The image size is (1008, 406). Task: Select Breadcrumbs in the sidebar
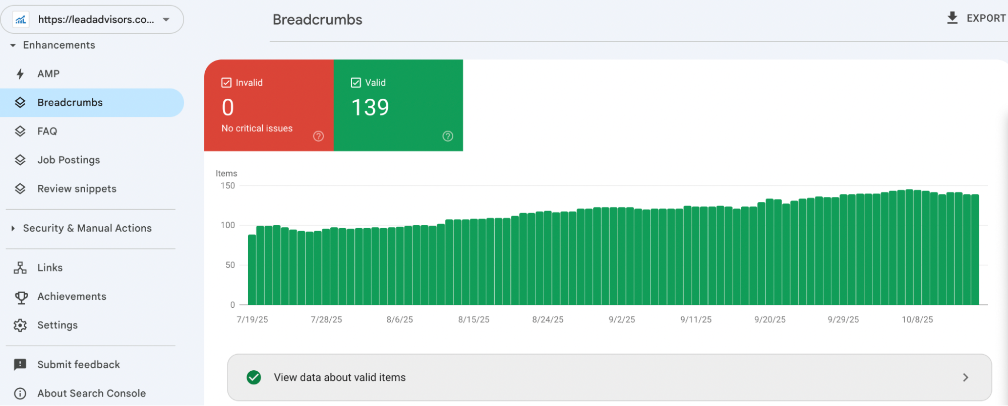pyautogui.click(x=70, y=103)
